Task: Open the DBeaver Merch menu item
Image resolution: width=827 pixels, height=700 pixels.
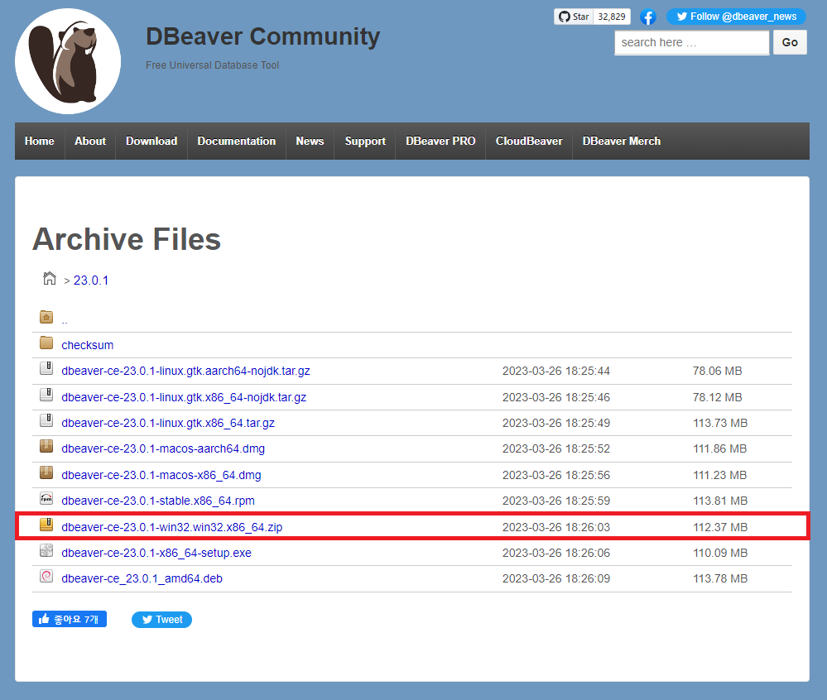Action: point(622,141)
